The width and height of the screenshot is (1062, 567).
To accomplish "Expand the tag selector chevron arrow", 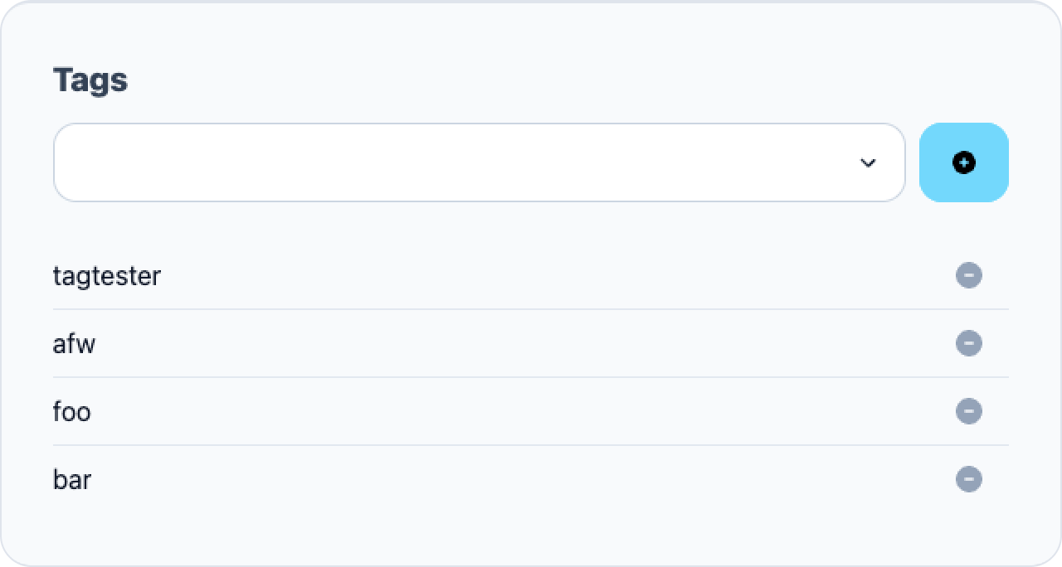I will (x=868, y=162).
